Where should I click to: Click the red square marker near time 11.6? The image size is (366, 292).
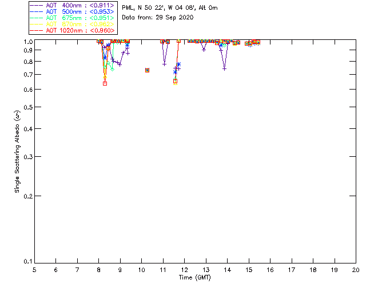point(176,81)
